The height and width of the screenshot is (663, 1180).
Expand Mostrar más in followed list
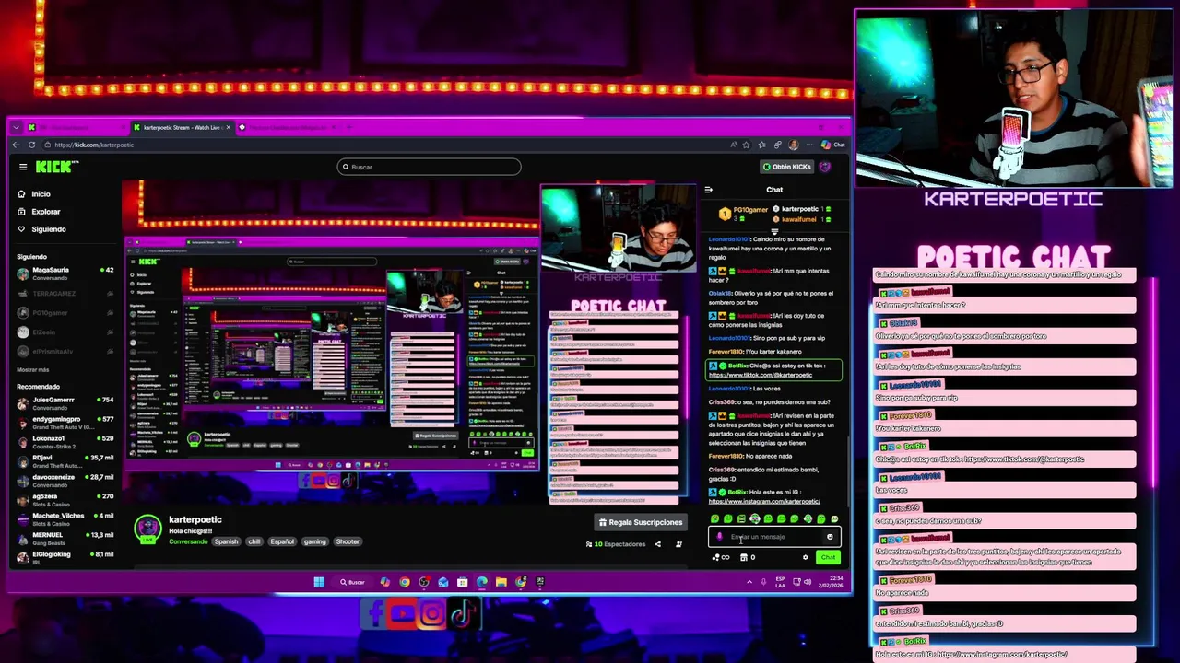pyautogui.click(x=33, y=369)
